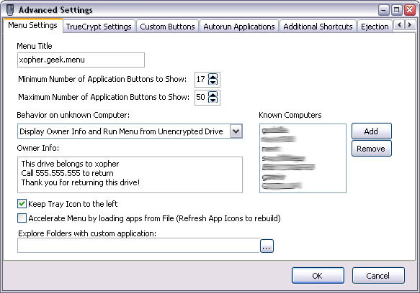The height and width of the screenshot is (293, 420).
Task: Select the Additional Shortcuts tab
Action: click(x=318, y=27)
